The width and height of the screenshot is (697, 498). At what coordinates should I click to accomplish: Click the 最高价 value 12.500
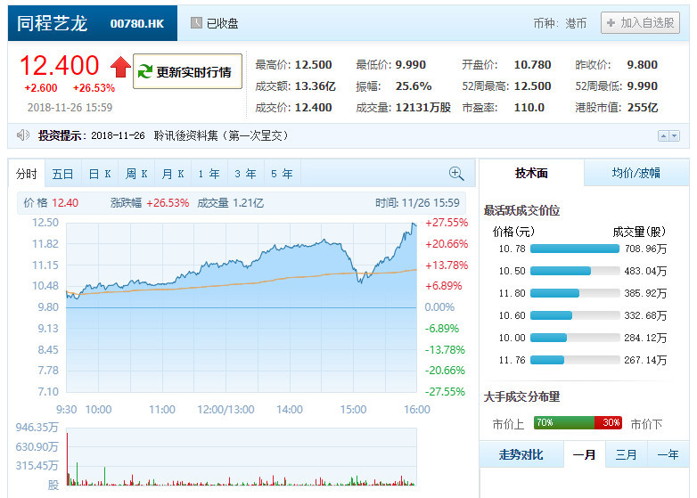pyautogui.click(x=314, y=65)
